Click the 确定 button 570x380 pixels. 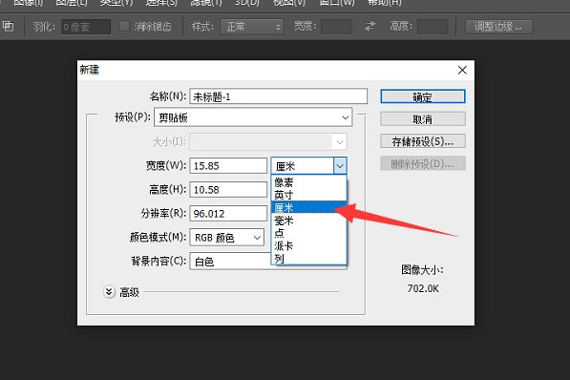tap(423, 96)
